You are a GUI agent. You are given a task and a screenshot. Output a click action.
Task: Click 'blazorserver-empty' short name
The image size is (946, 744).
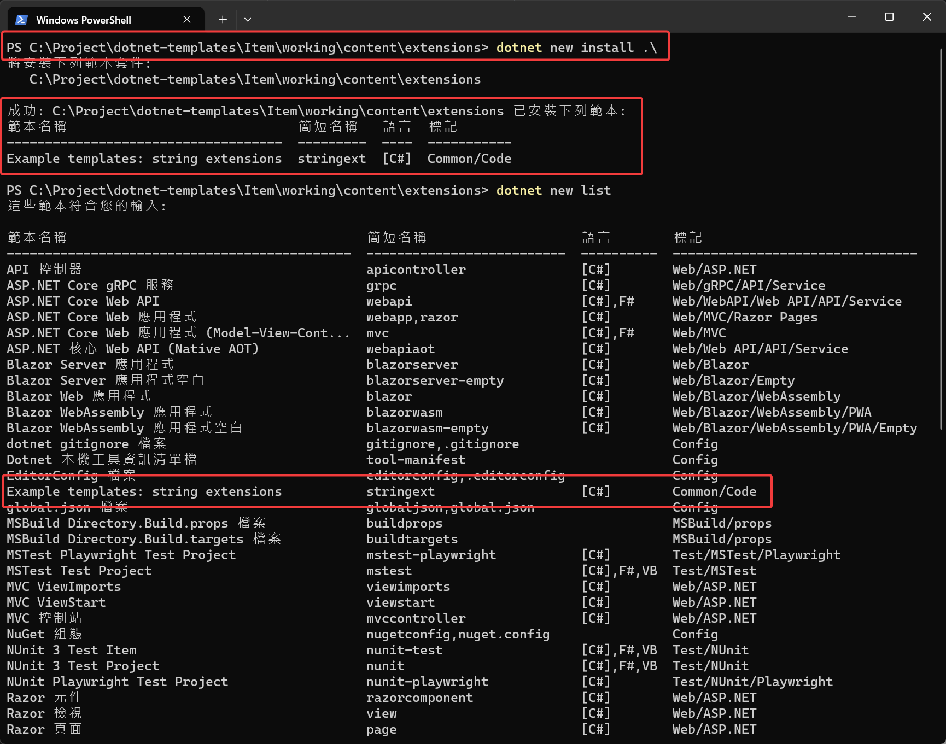(435, 380)
